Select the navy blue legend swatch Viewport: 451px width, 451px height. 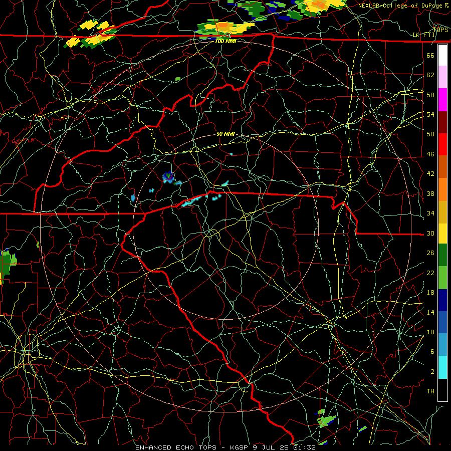pyautogui.click(x=442, y=300)
